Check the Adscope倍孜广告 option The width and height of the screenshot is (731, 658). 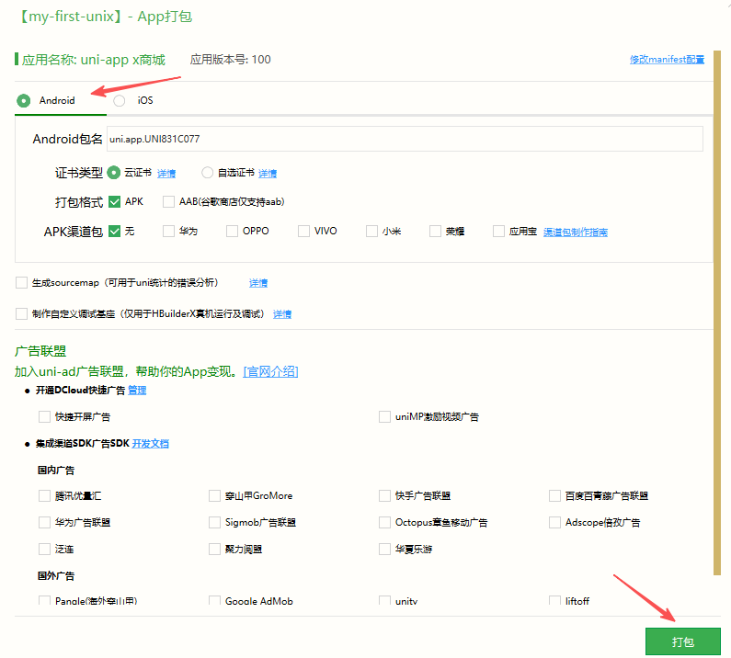click(x=554, y=522)
